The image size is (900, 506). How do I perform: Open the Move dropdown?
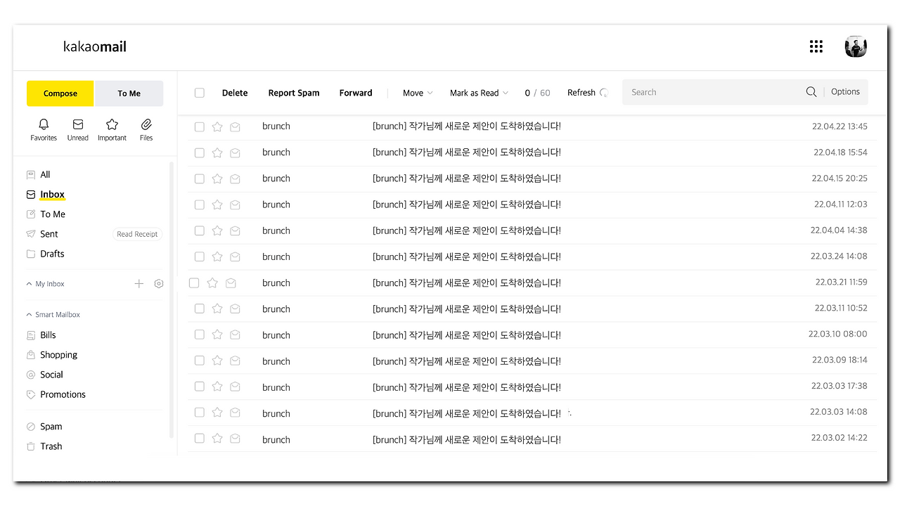(418, 93)
